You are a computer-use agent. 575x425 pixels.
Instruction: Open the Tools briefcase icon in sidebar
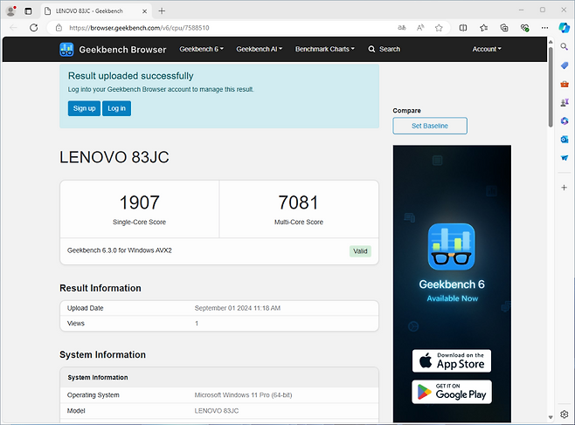click(565, 84)
